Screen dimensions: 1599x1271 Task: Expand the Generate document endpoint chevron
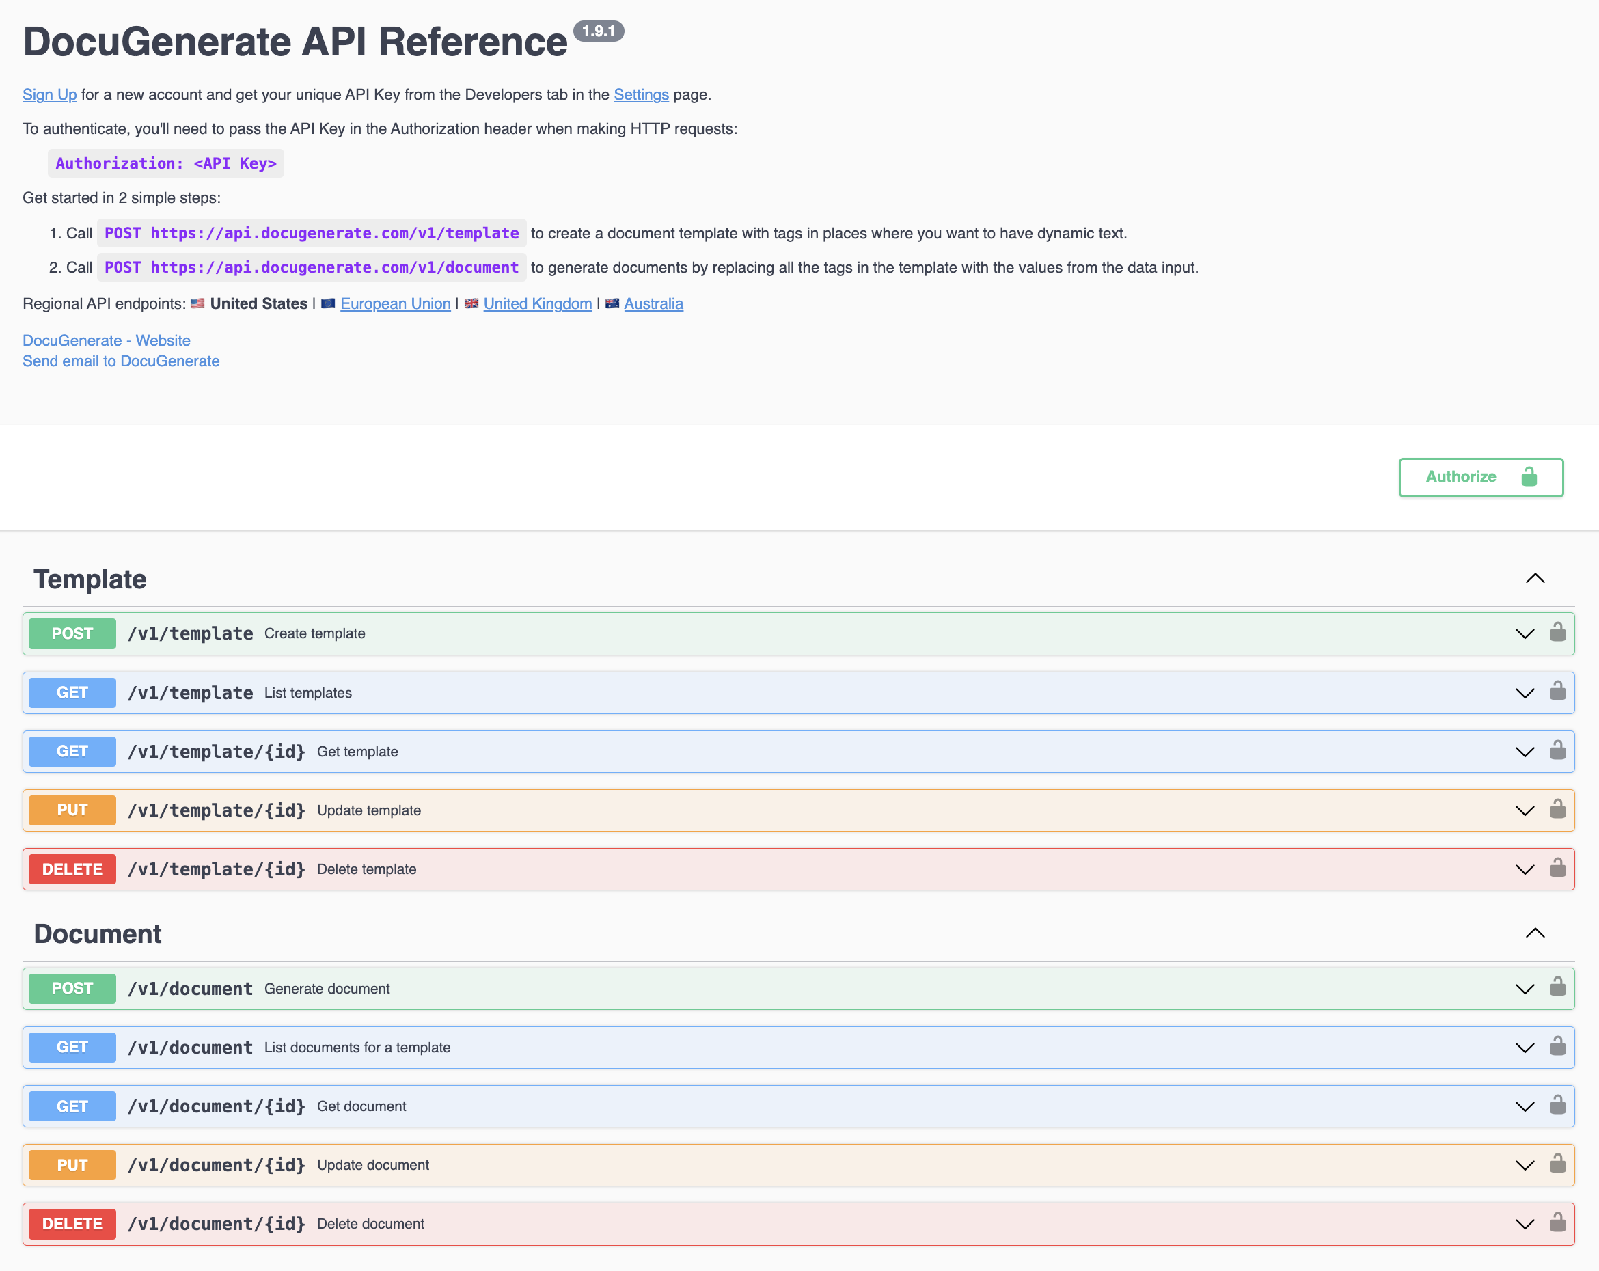1525,989
